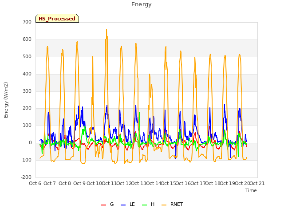Click the tallest RNET peak near Oct 11
The width and height of the screenshot is (284, 213).
106,30
